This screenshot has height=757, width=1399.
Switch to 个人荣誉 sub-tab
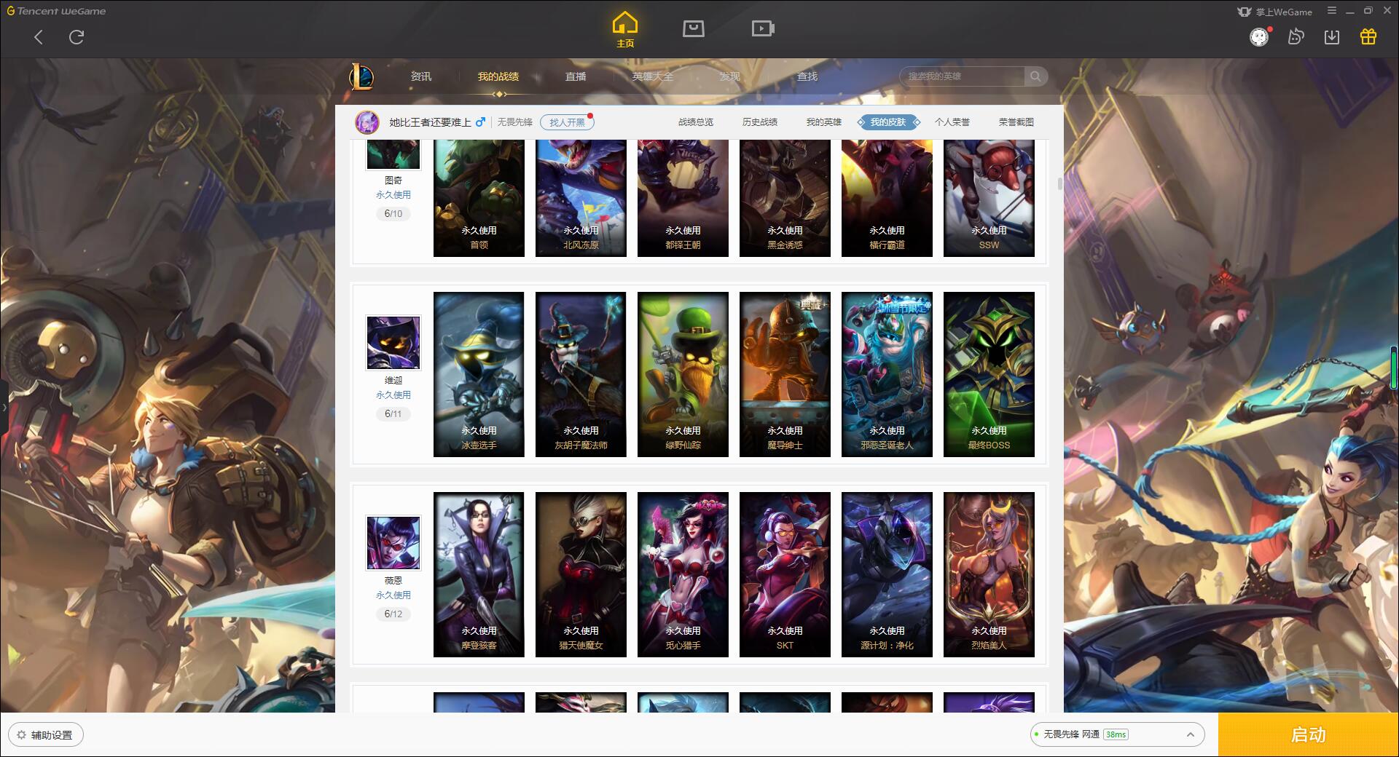click(x=952, y=122)
